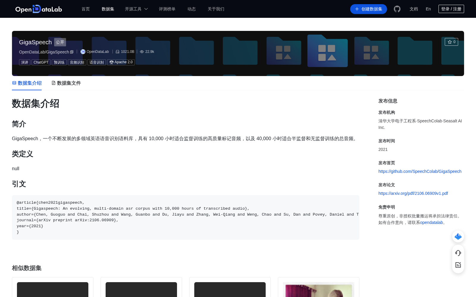The image size is (476, 297).
Task: Click the 2021 release year
Action: (x=383, y=149)
